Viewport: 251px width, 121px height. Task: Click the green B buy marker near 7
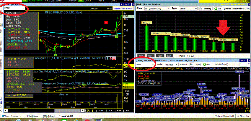(x=117, y=36)
